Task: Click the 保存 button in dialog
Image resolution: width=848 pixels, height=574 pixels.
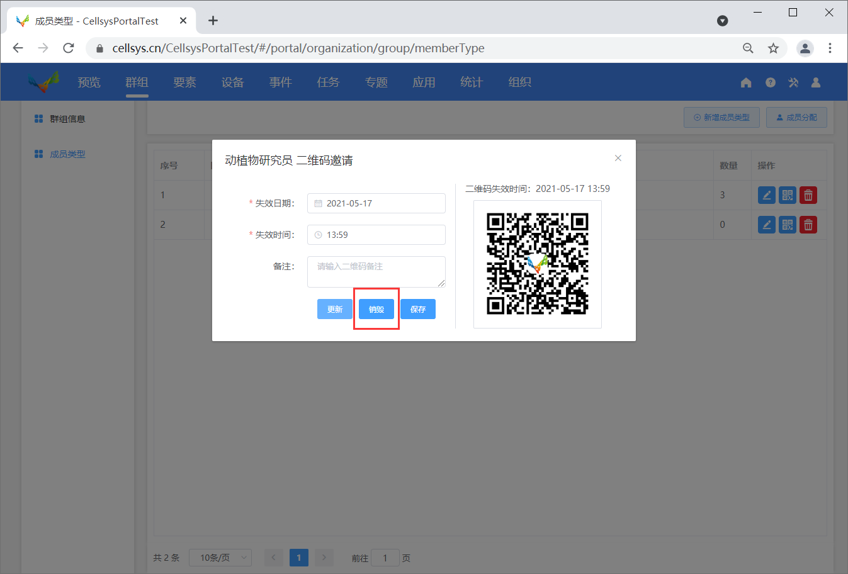Action: [x=418, y=309]
